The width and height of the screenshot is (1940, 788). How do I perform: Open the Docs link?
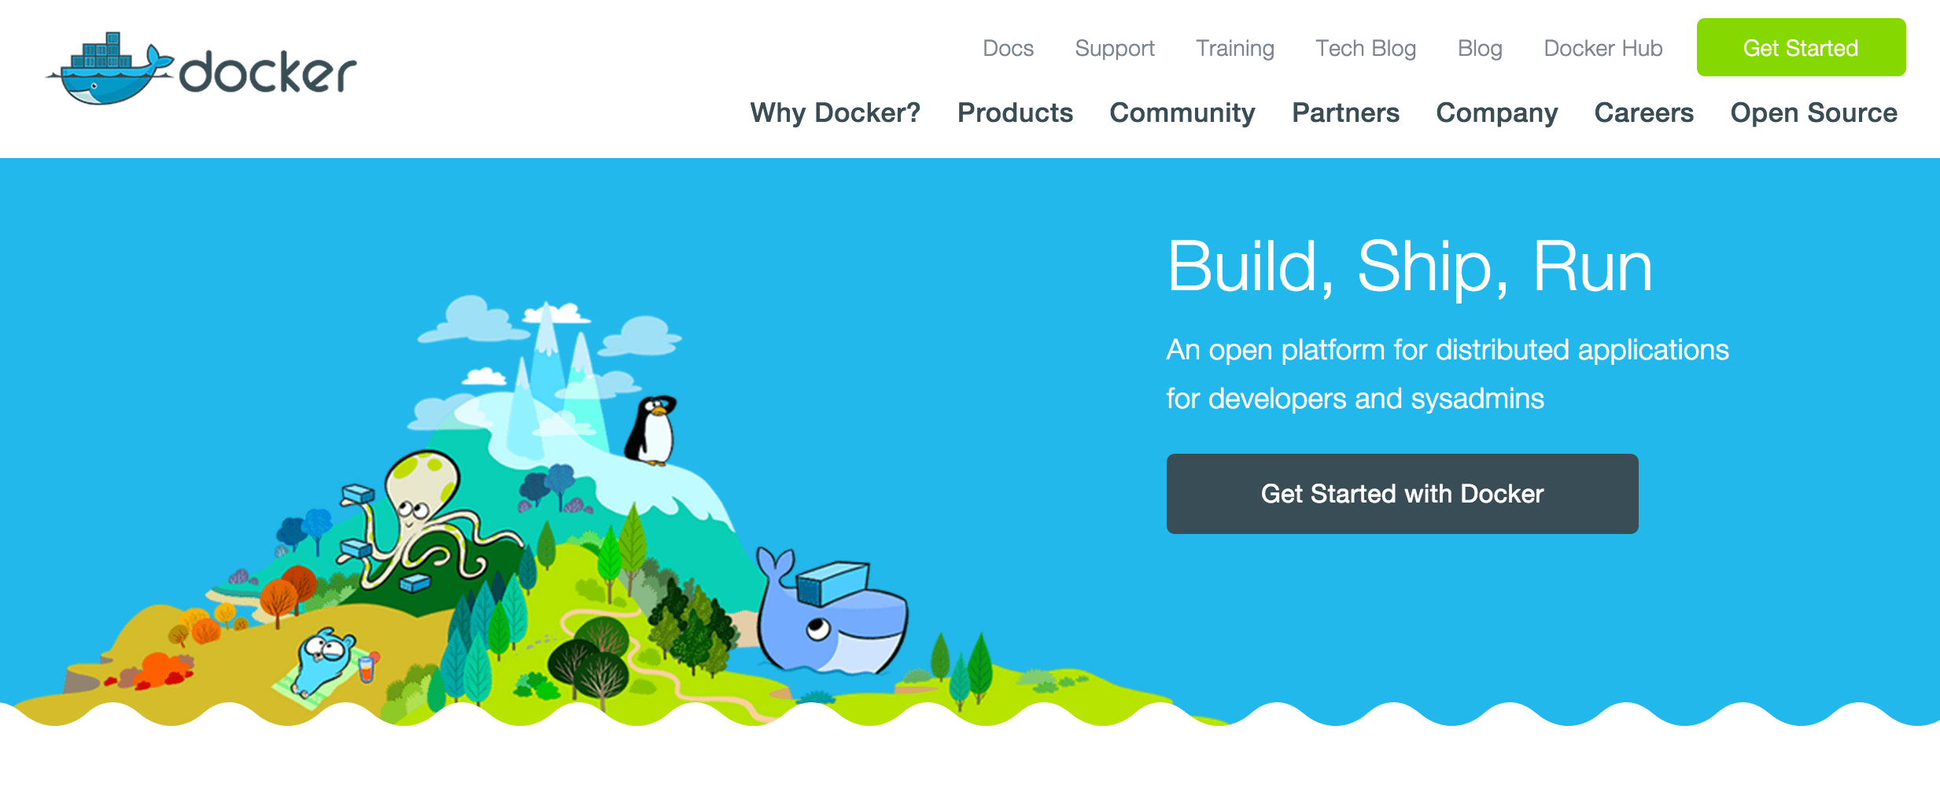point(1008,48)
